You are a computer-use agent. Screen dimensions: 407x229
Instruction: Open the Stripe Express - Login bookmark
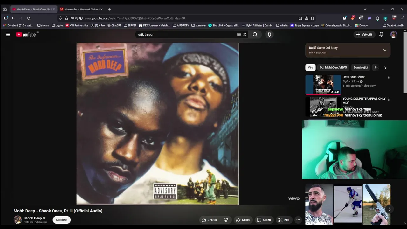305,25
